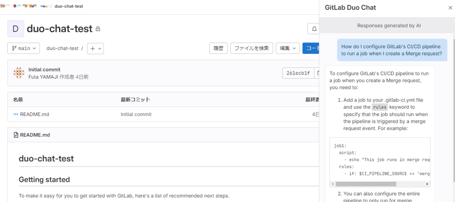Click the code block left scroll arrow
The image size is (455, 202).
coord(333,184)
